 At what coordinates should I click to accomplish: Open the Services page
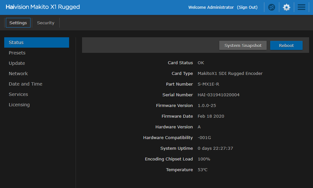18,94
